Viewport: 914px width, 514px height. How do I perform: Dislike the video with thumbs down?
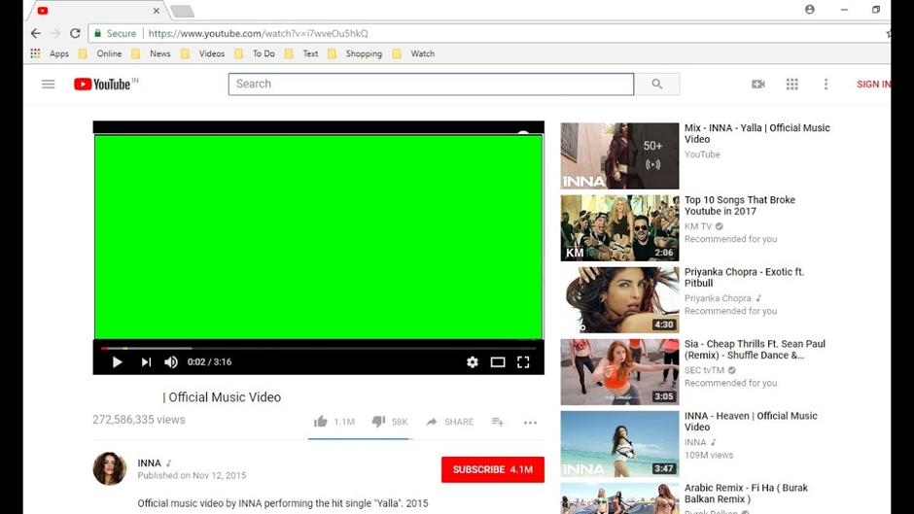click(379, 422)
